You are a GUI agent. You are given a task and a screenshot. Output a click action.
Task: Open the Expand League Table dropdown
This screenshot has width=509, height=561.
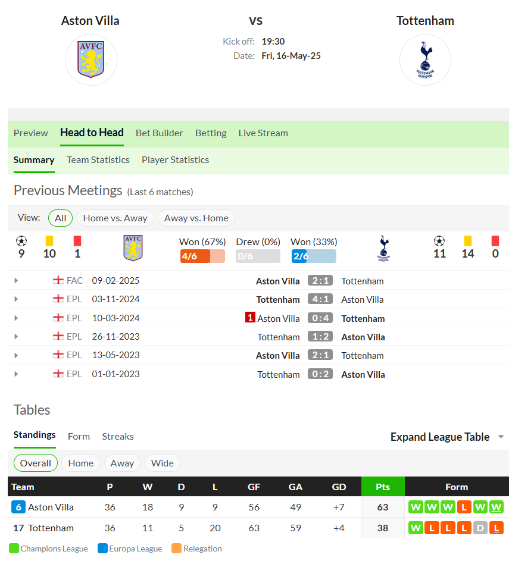coord(447,437)
